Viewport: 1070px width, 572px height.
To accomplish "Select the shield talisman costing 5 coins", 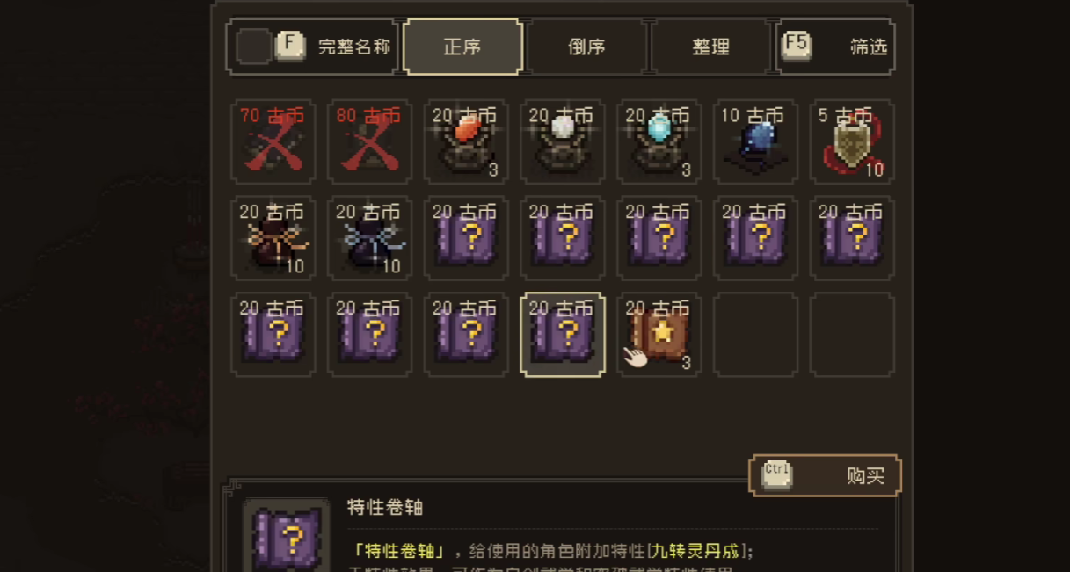I will click(x=853, y=141).
